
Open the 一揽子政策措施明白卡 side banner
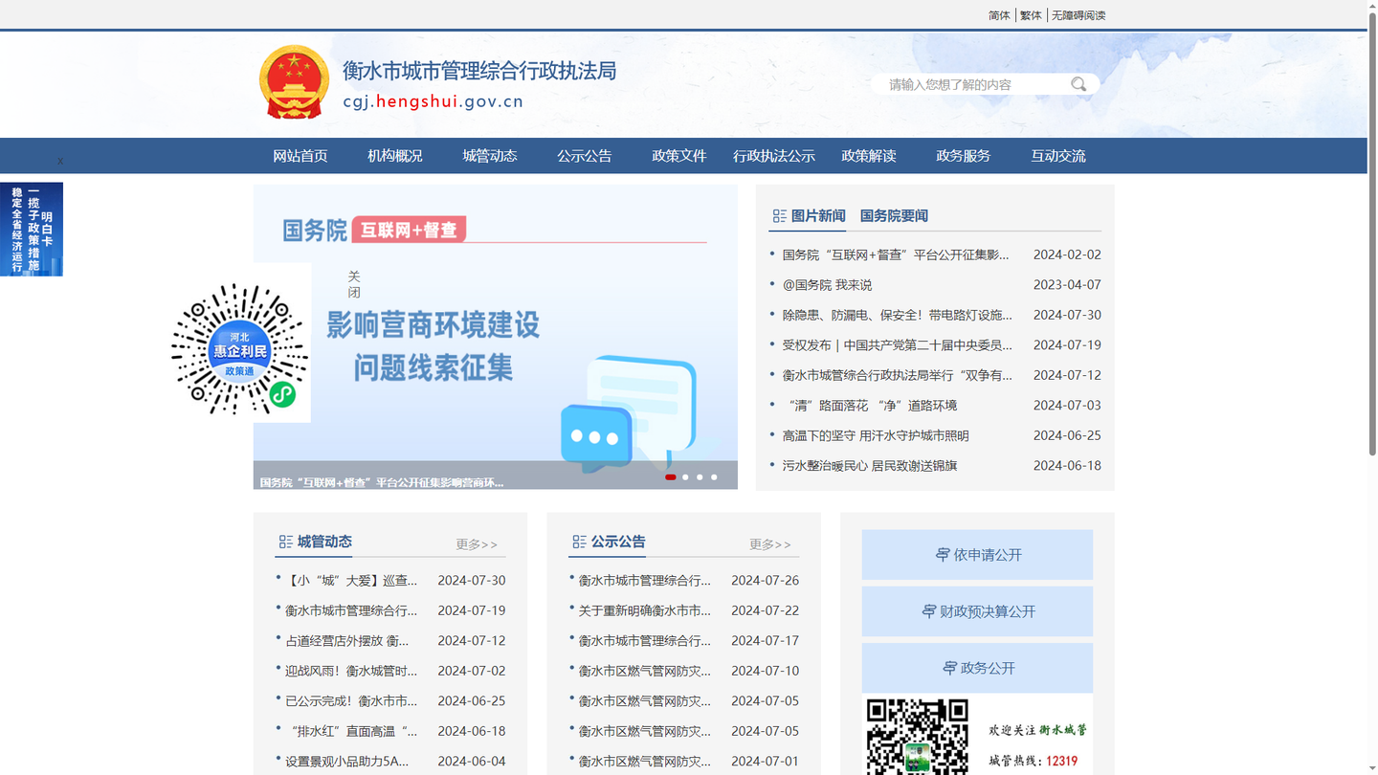(32, 230)
